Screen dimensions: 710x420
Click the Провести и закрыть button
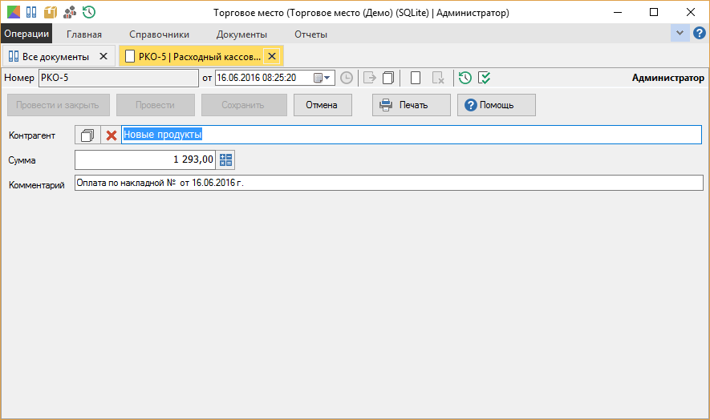(x=59, y=105)
